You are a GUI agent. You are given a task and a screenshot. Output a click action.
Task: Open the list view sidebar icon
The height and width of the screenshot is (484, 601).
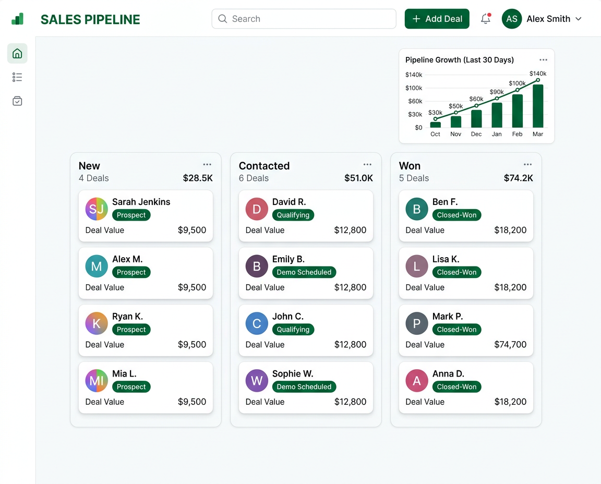(x=17, y=77)
